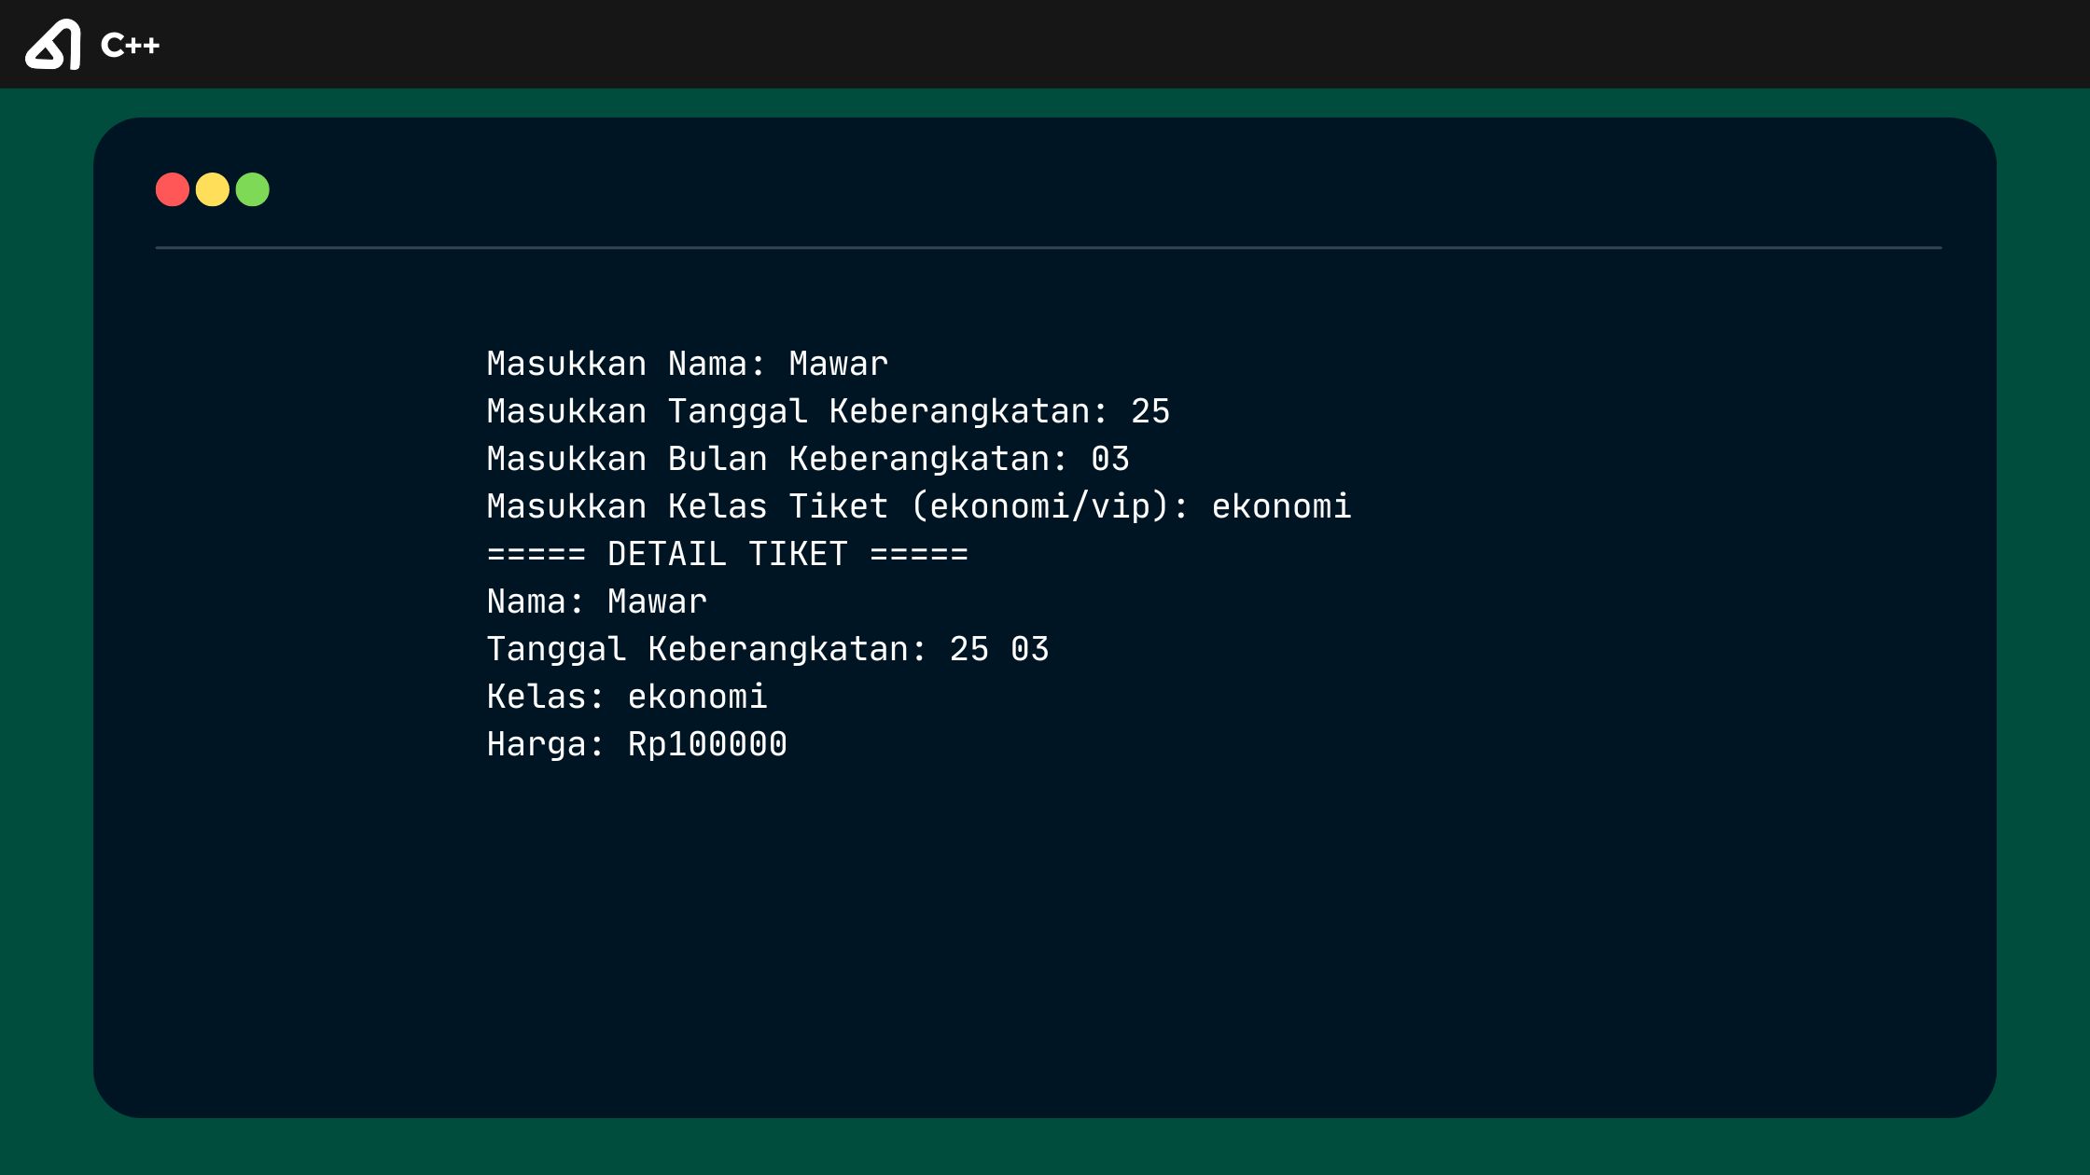The height and width of the screenshot is (1175, 2090).
Task: Select line 'Masukkan Tanggal Keberangkatan: 25'
Action: (829, 411)
